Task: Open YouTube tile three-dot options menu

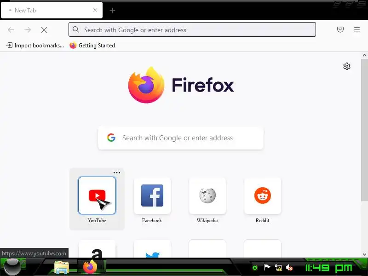Action: 117,173
